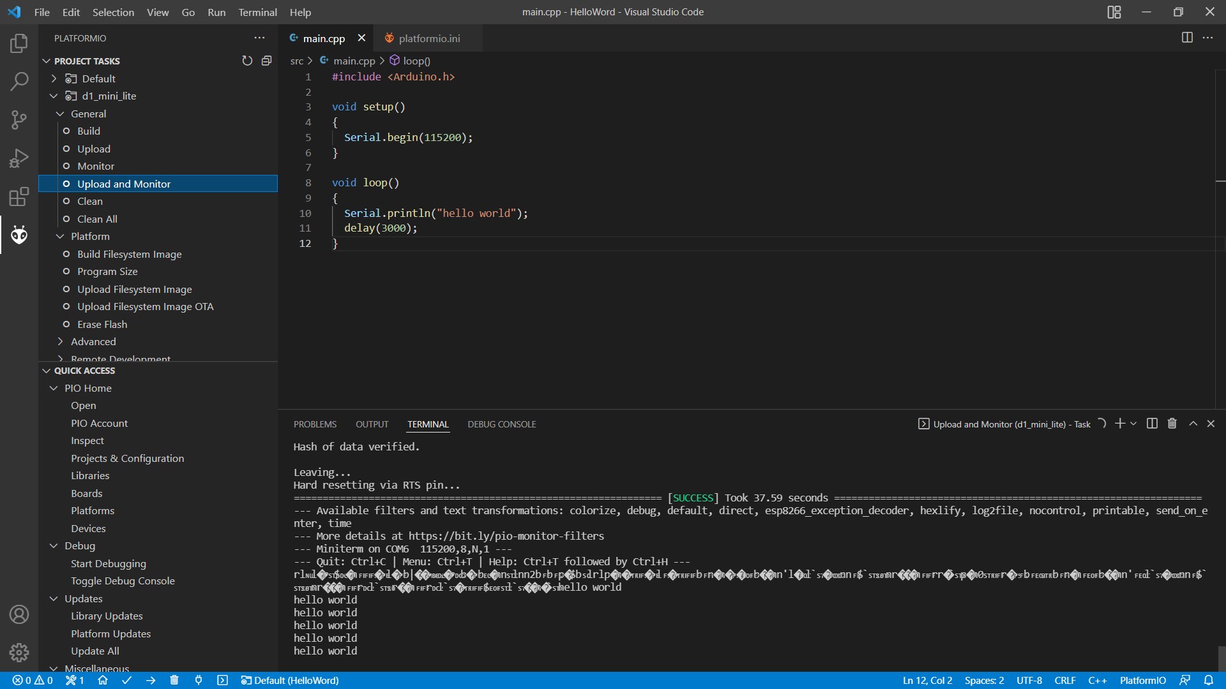1226x689 pixels.
Task: Switch to the platformio.ini tab
Action: tap(428, 38)
